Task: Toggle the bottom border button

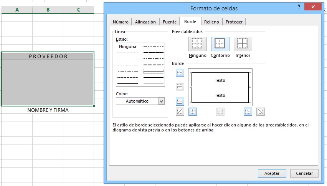Action: pyautogui.click(x=180, y=101)
